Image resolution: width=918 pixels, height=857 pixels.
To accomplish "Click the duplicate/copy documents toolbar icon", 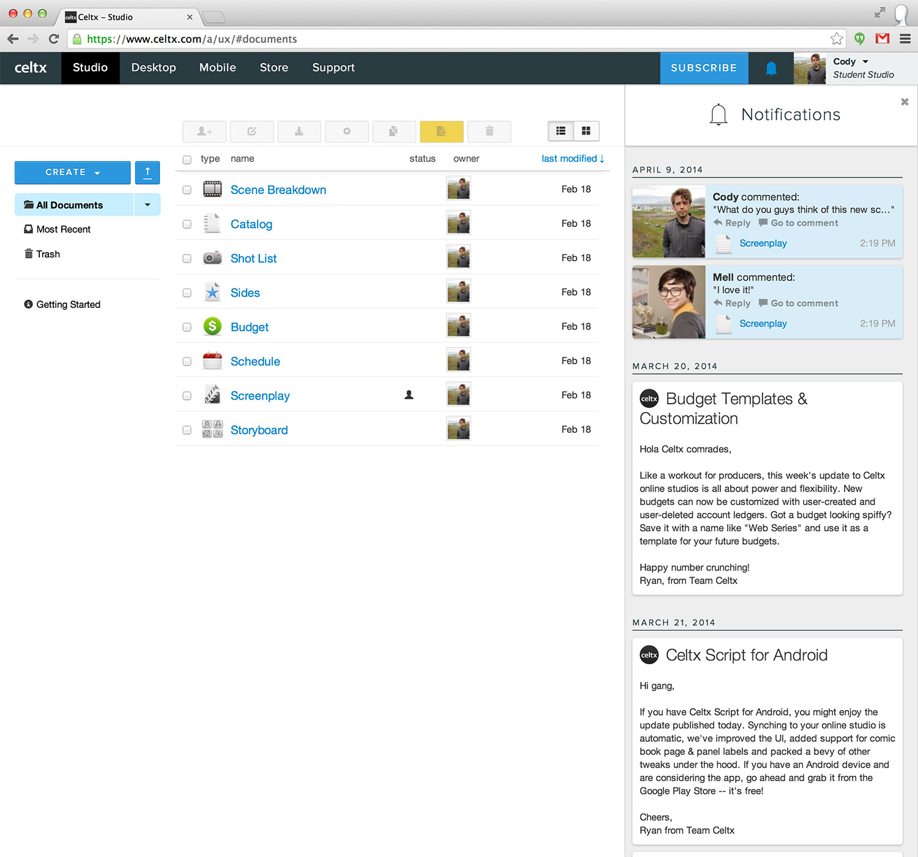I will (394, 132).
